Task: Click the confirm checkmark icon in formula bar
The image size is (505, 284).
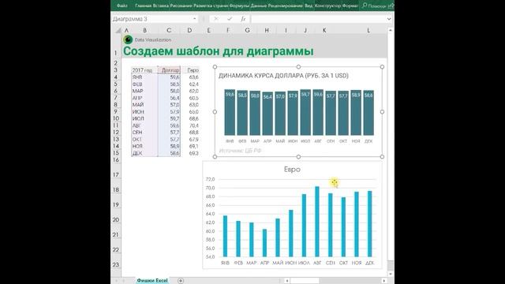Action: coord(230,19)
